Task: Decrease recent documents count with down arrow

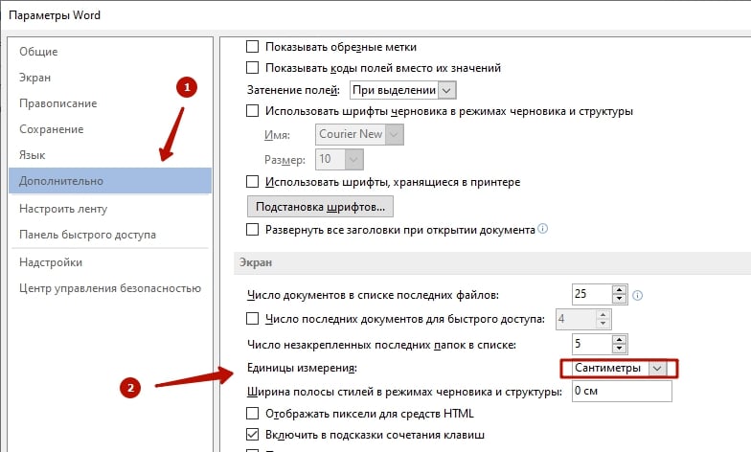Action: tap(620, 299)
